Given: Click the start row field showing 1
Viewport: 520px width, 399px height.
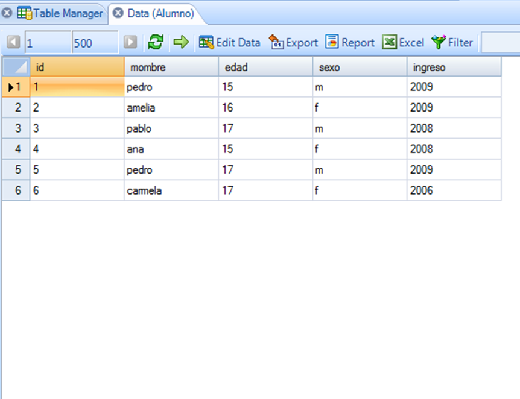Looking at the screenshot, I should [47, 42].
